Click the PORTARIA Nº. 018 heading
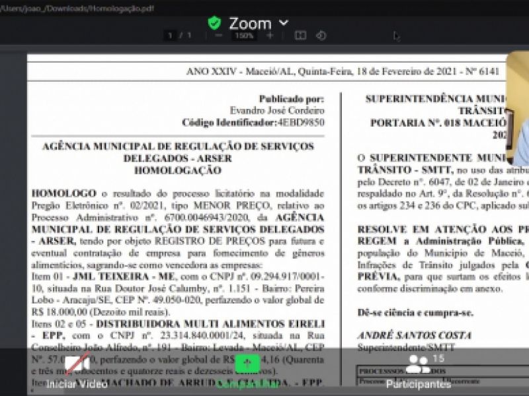529x396 pixels. tap(436, 123)
